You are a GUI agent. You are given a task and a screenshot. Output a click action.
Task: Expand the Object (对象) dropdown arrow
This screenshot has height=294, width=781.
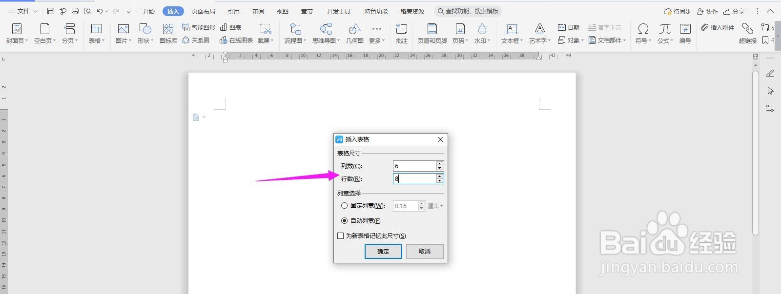tap(583, 40)
